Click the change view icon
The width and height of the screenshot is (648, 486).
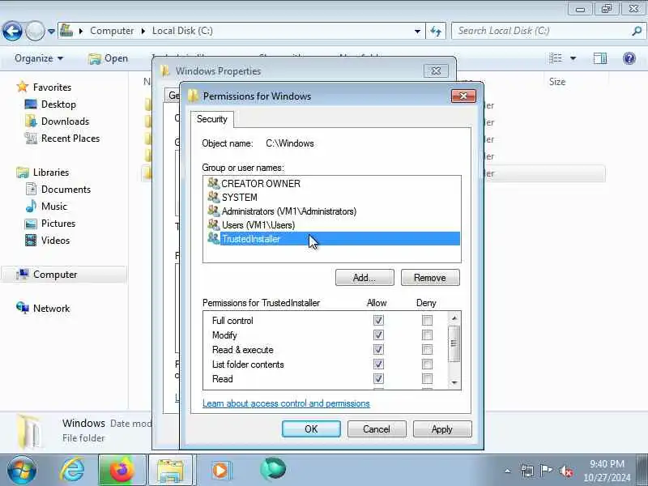click(x=556, y=58)
